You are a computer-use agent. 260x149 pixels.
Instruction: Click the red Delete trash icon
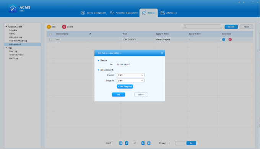[64, 27]
